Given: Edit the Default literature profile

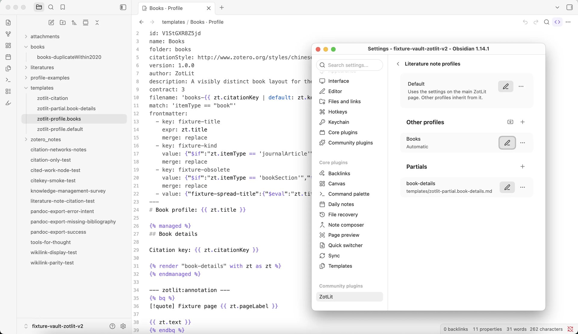Looking at the screenshot, I should pyautogui.click(x=506, y=86).
